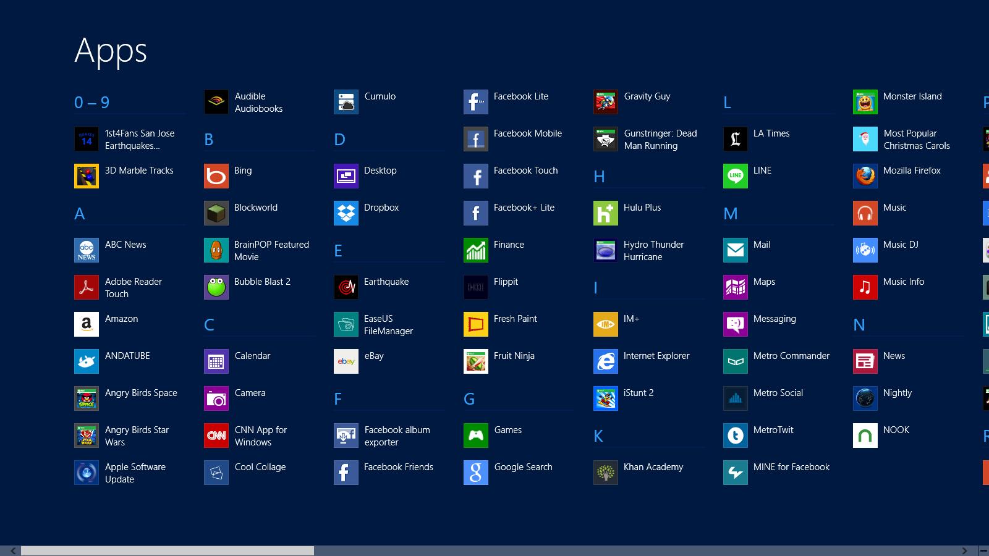
Task: Click the eBay app icon
Action: pyautogui.click(x=346, y=361)
